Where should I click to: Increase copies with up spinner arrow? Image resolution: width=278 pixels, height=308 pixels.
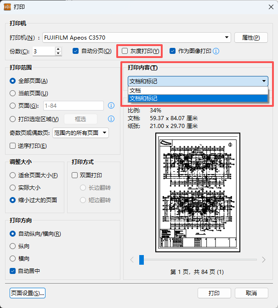(x=58, y=49)
